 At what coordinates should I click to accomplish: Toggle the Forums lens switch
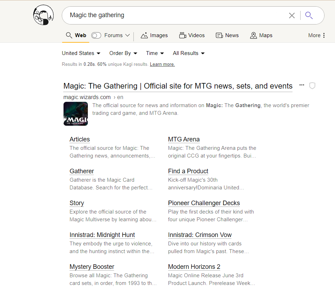pos(96,35)
